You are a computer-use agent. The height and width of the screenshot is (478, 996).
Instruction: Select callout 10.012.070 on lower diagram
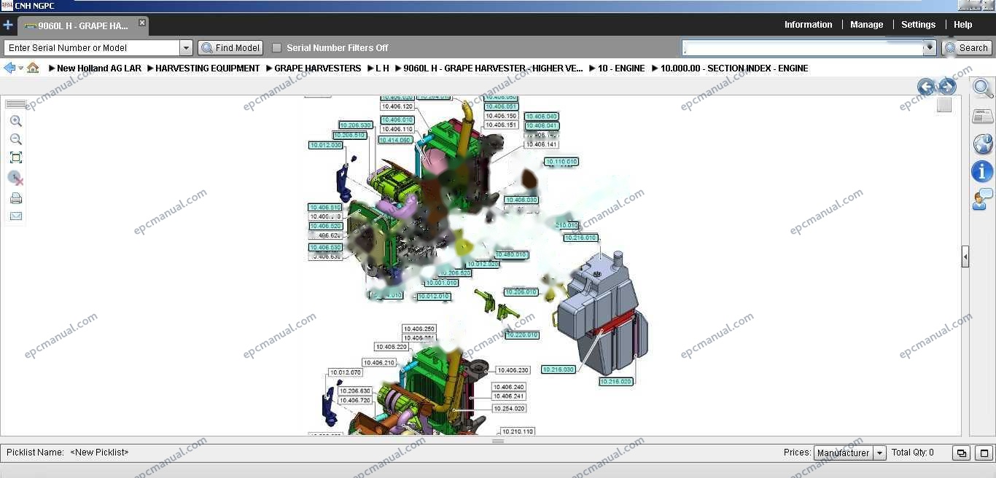tap(346, 372)
